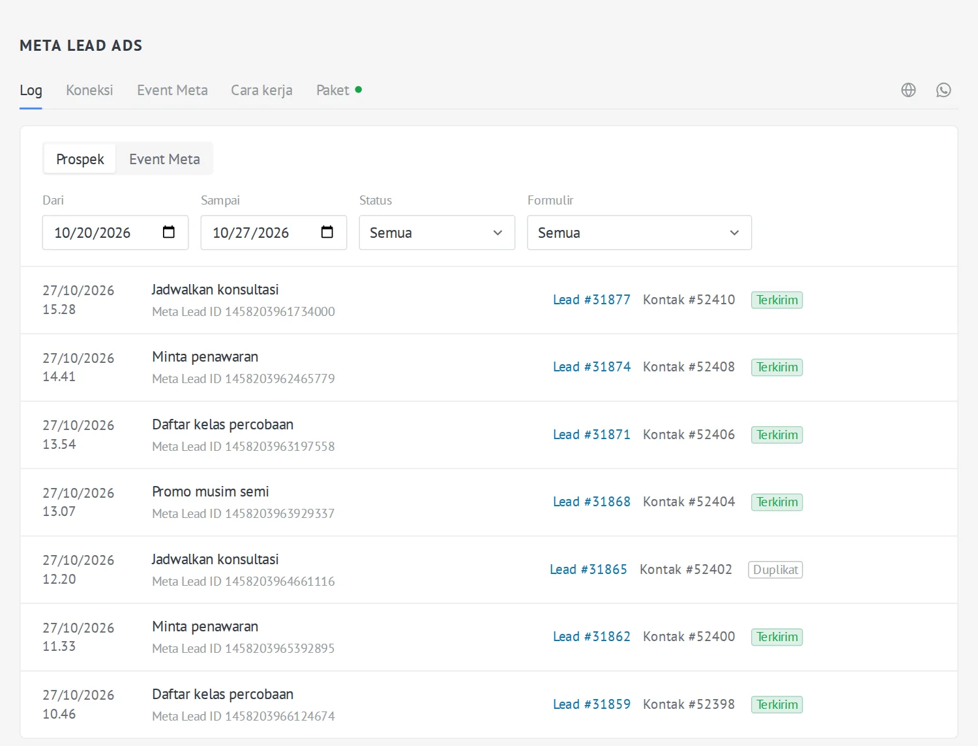Click Kontak #52402 text
978x746 pixels.
pyautogui.click(x=685, y=569)
